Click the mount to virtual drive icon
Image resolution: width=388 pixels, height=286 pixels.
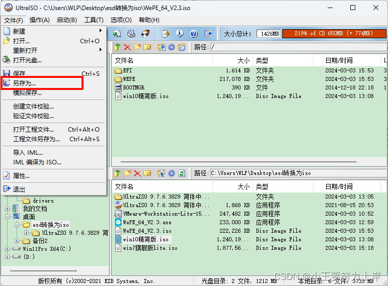pyautogui.click(x=131, y=33)
